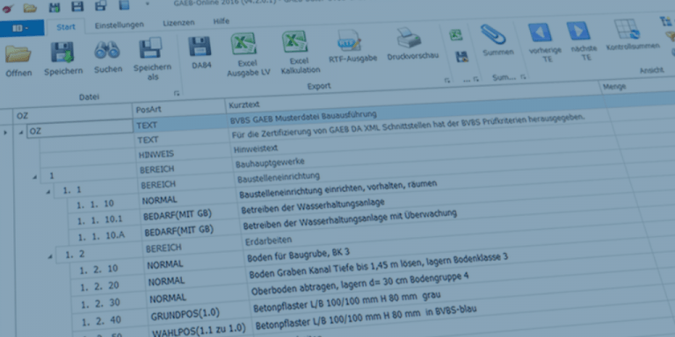Screen dimensions: 675x337
Task: Select row BVBS GAEB Musterdatei Bauausführung
Action: (303, 118)
